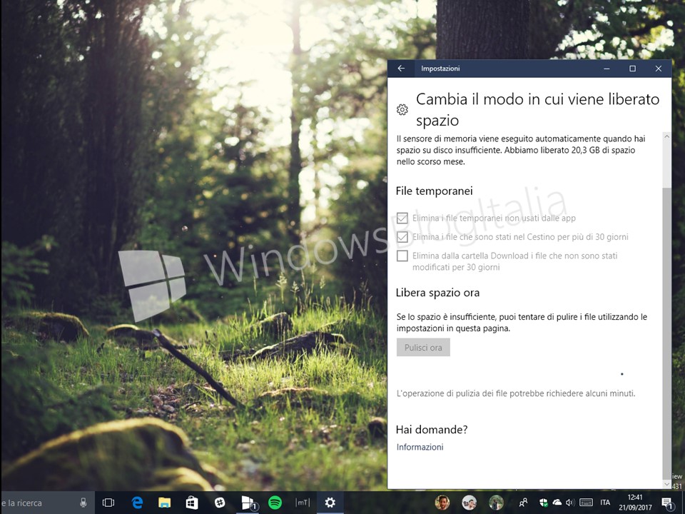Open Spotify from the taskbar
685x514 pixels.
click(275, 503)
